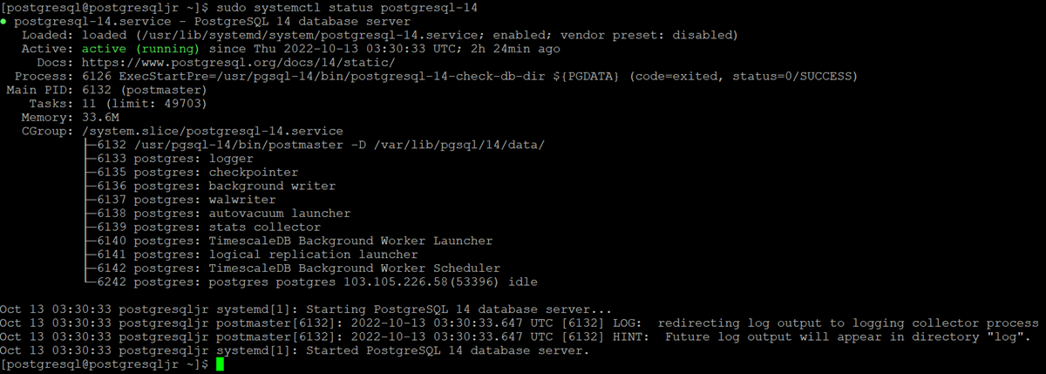Open the PostgreSQL docs URL
The height and width of the screenshot is (374, 1046).
point(238,63)
